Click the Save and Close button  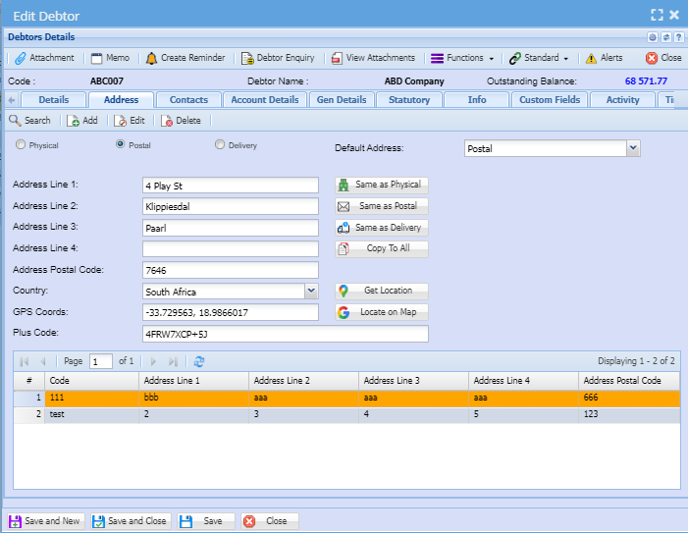131,521
